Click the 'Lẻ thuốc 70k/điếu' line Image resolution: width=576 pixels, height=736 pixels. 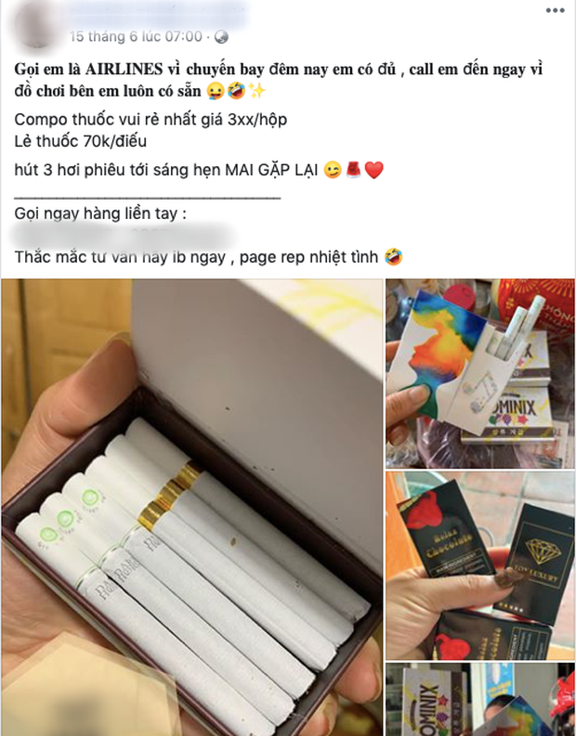coord(80,141)
